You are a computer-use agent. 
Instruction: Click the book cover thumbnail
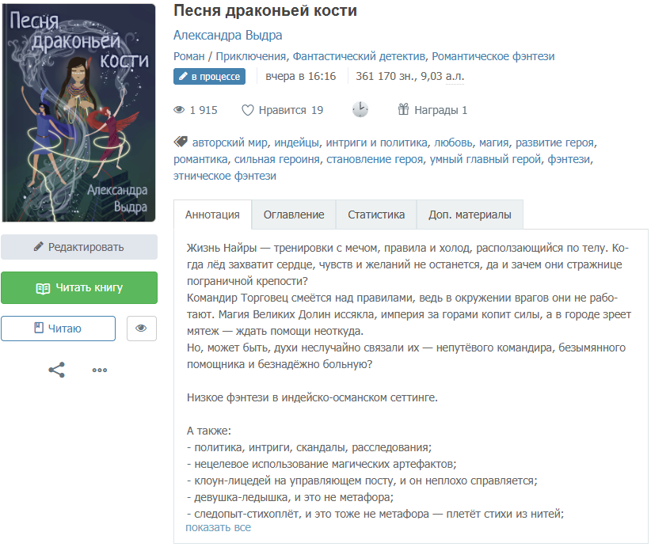click(x=79, y=113)
